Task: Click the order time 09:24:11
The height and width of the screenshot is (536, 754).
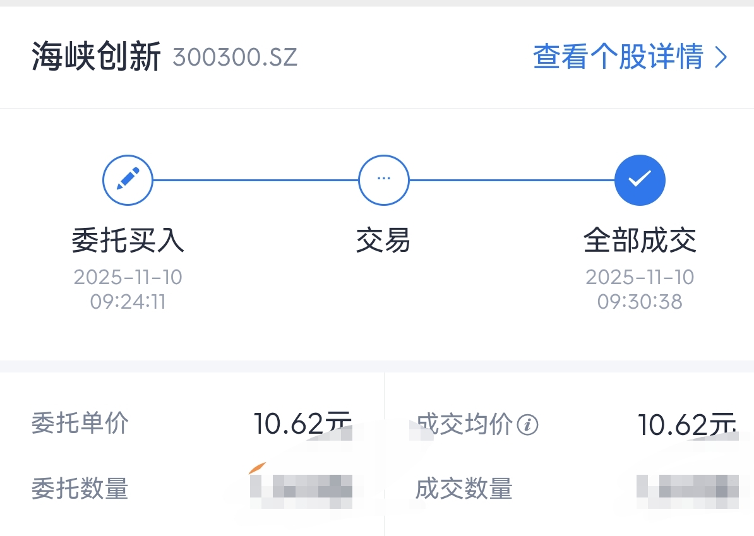Action: click(128, 302)
